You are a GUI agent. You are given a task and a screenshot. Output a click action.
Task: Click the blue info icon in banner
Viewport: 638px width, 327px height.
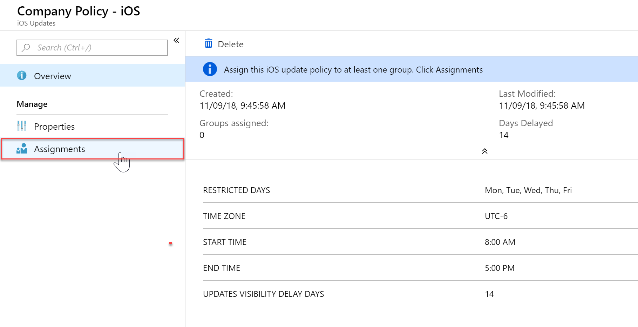tap(210, 69)
